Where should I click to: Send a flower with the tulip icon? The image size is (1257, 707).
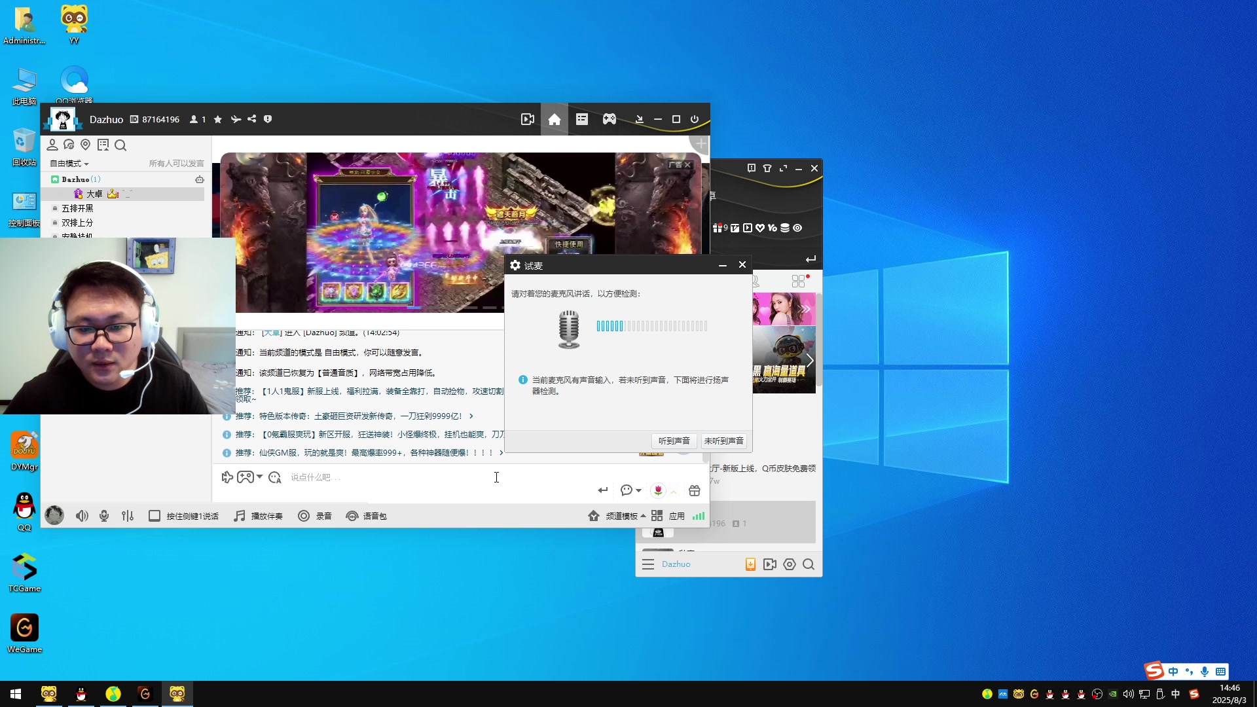658,490
